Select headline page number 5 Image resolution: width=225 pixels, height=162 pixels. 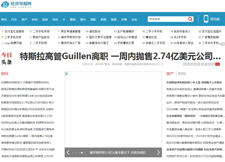click(x=199, y=64)
